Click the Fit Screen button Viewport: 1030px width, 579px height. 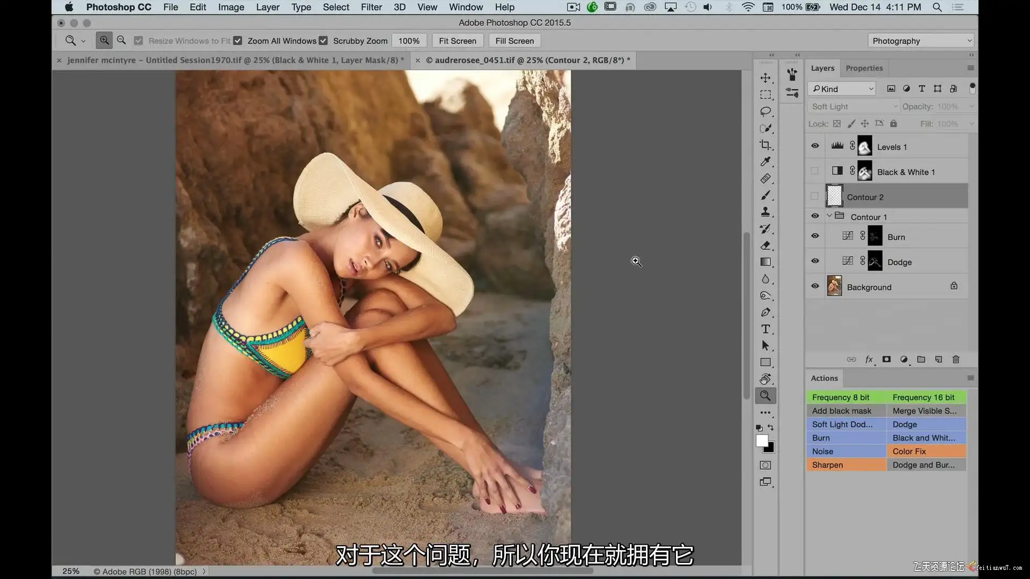pos(457,41)
